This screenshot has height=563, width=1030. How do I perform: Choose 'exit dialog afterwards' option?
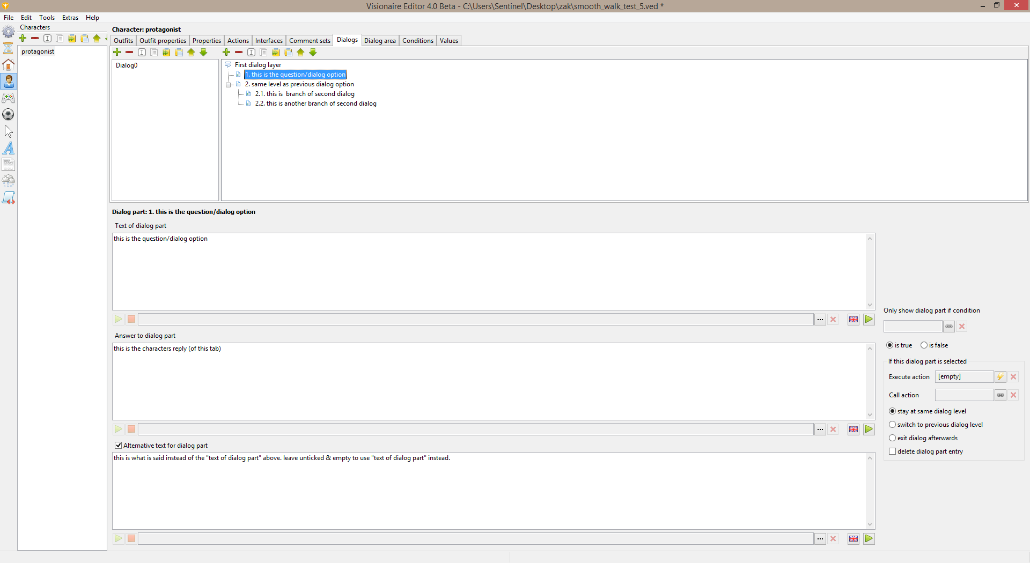(893, 438)
